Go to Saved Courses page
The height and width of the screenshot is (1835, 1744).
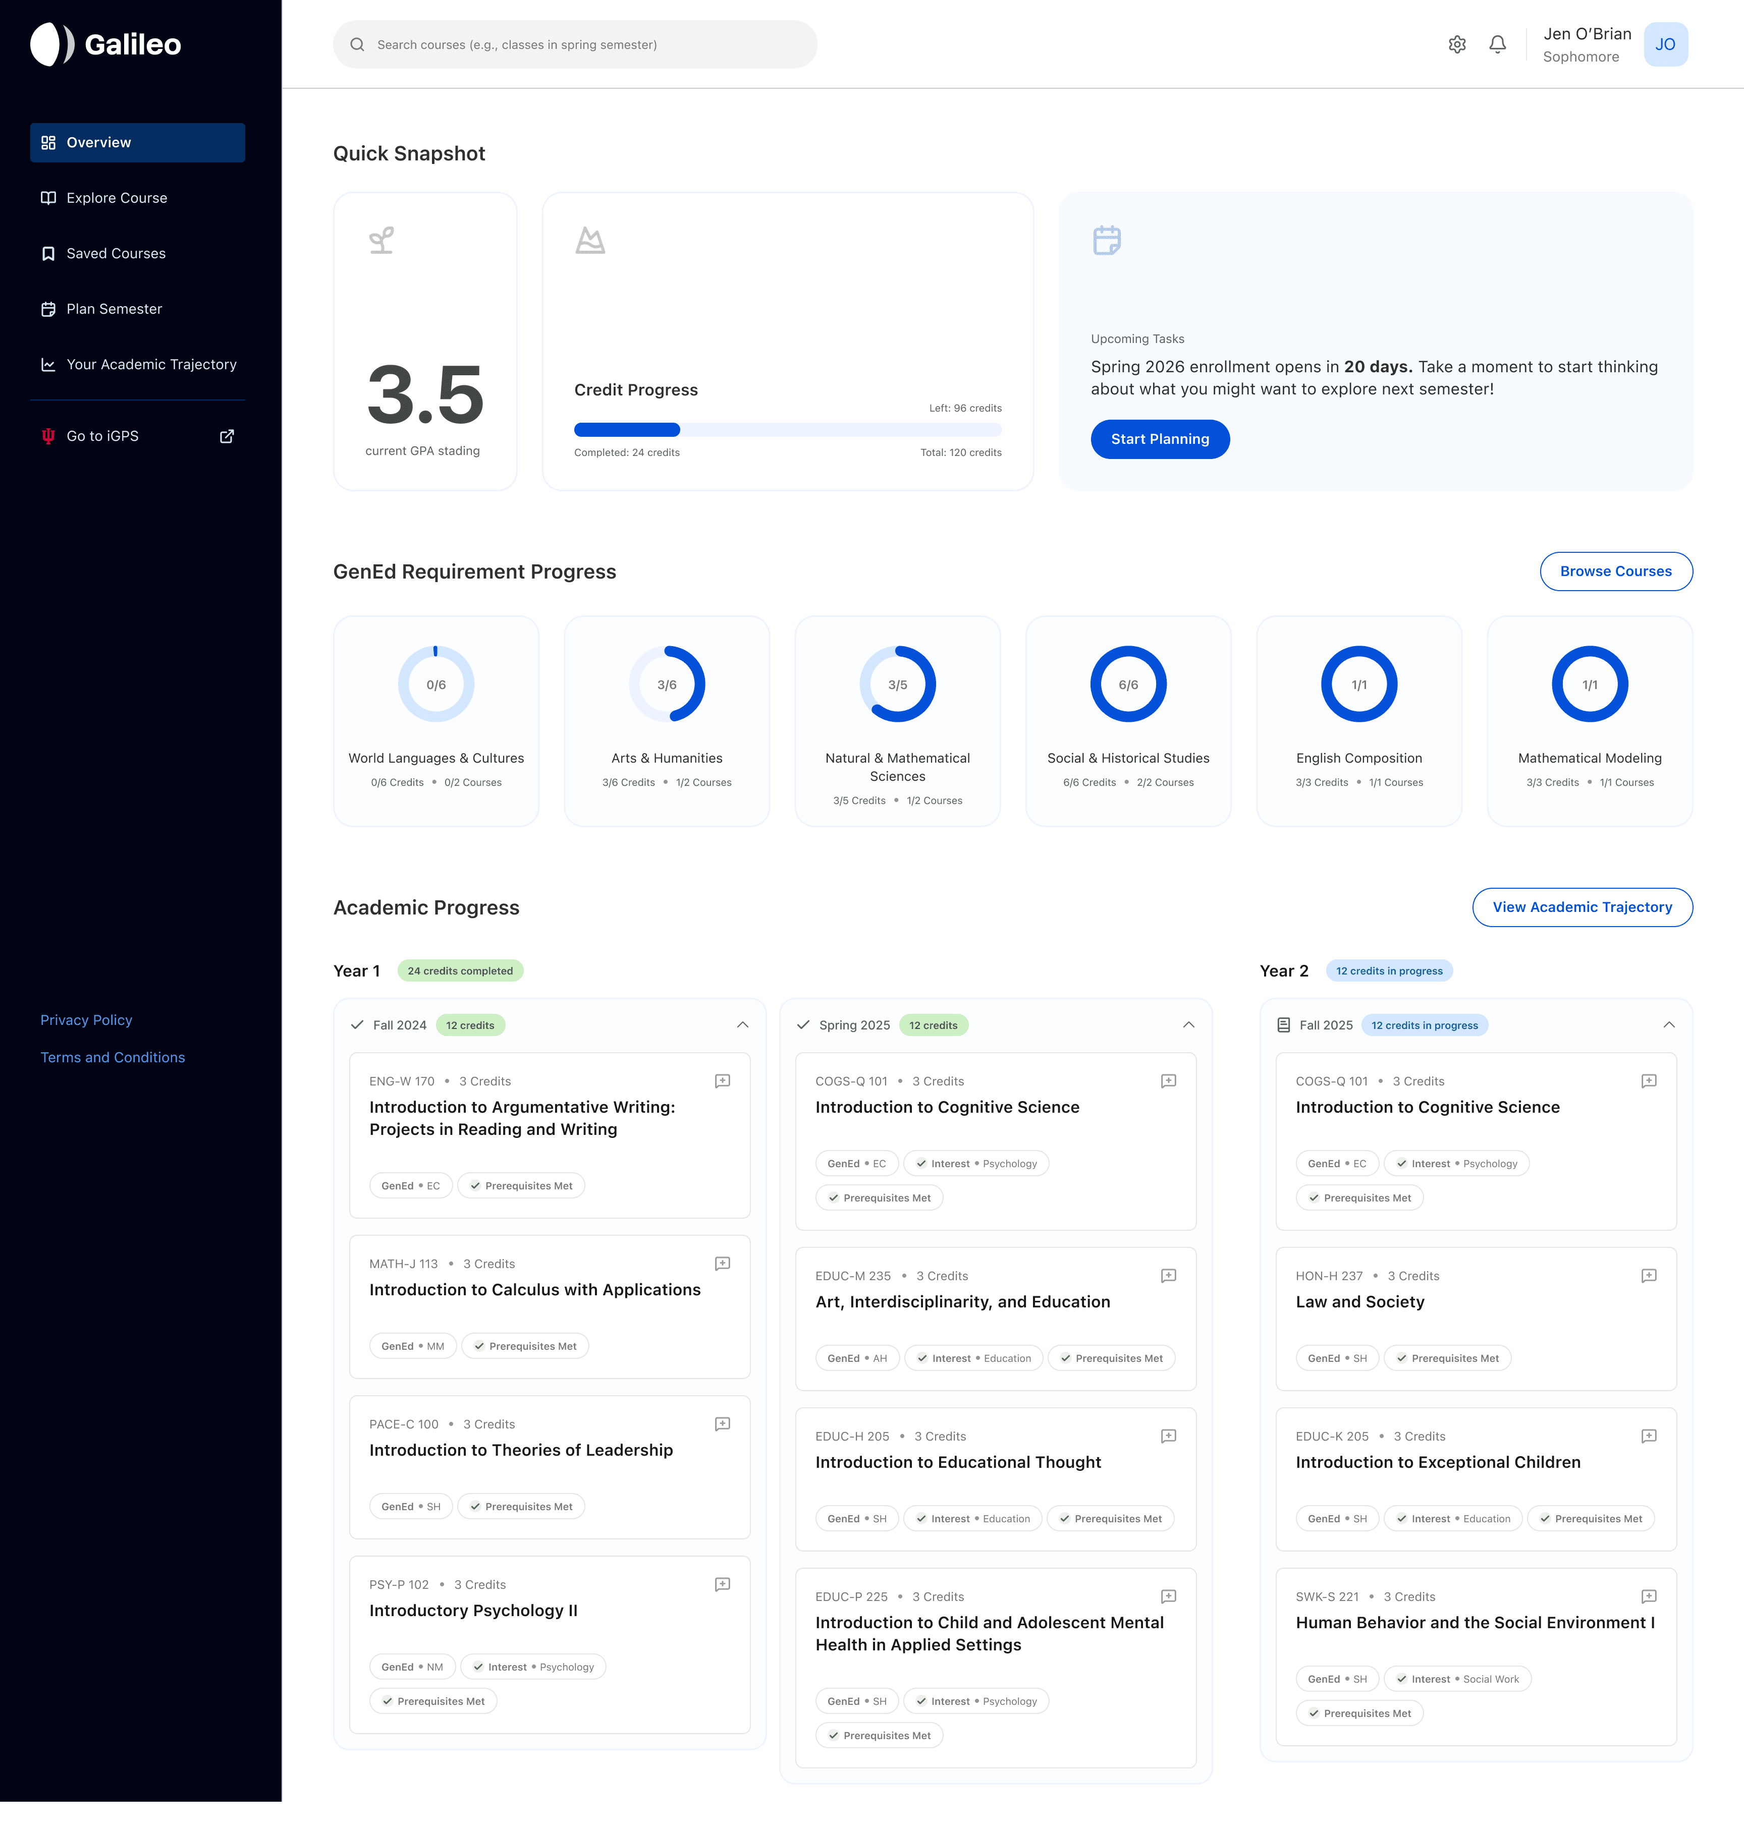(x=115, y=254)
